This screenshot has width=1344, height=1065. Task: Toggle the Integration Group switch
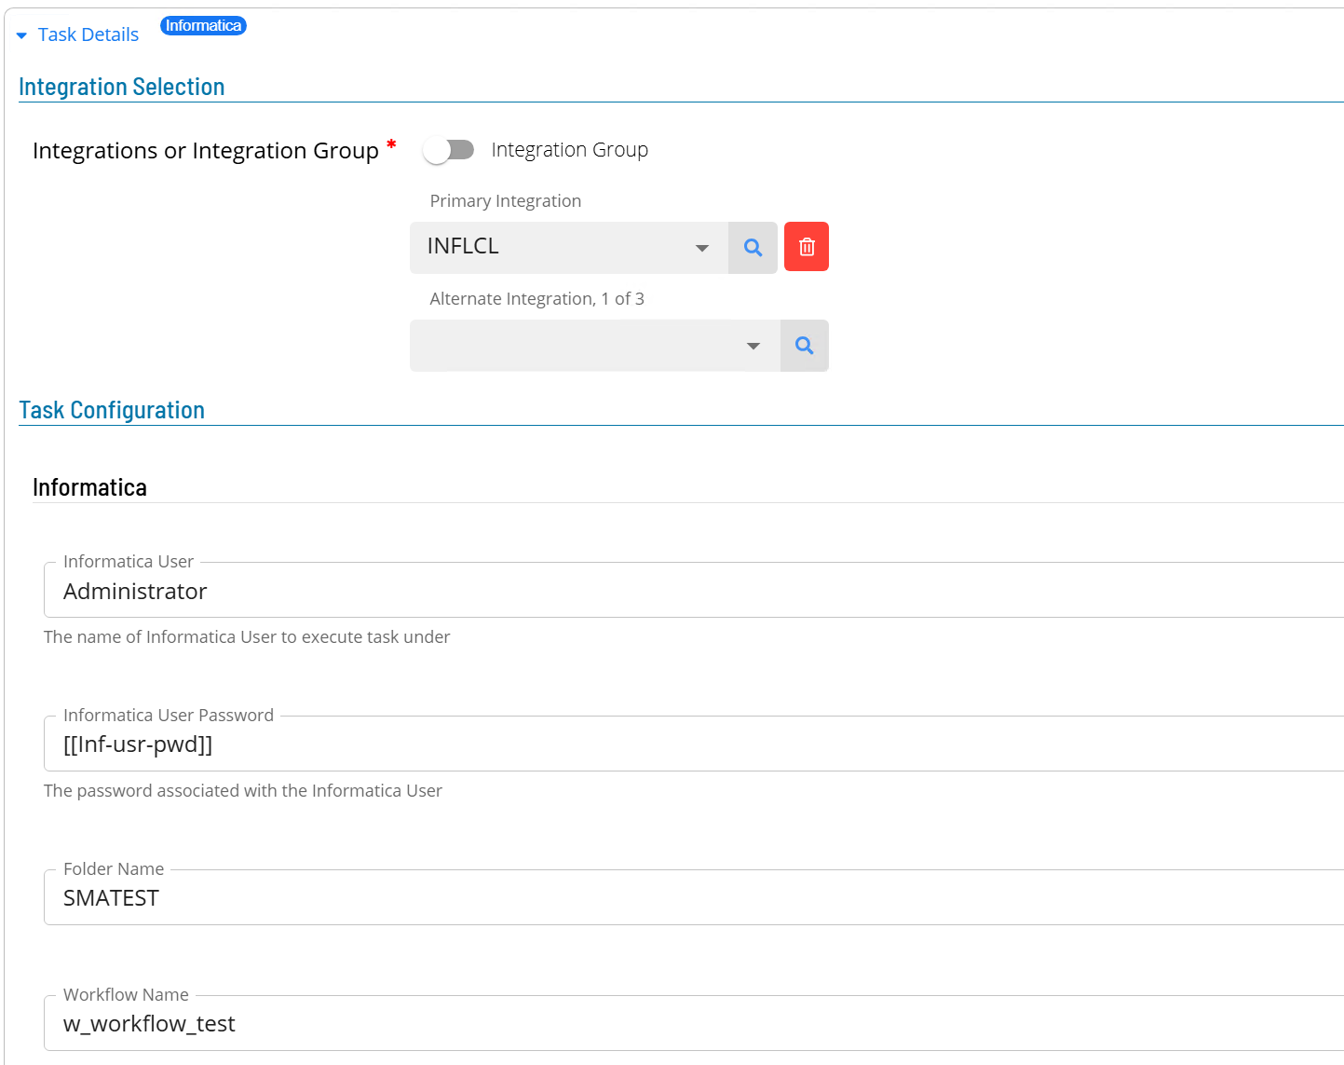pyautogui.click(x=449, y=150)
